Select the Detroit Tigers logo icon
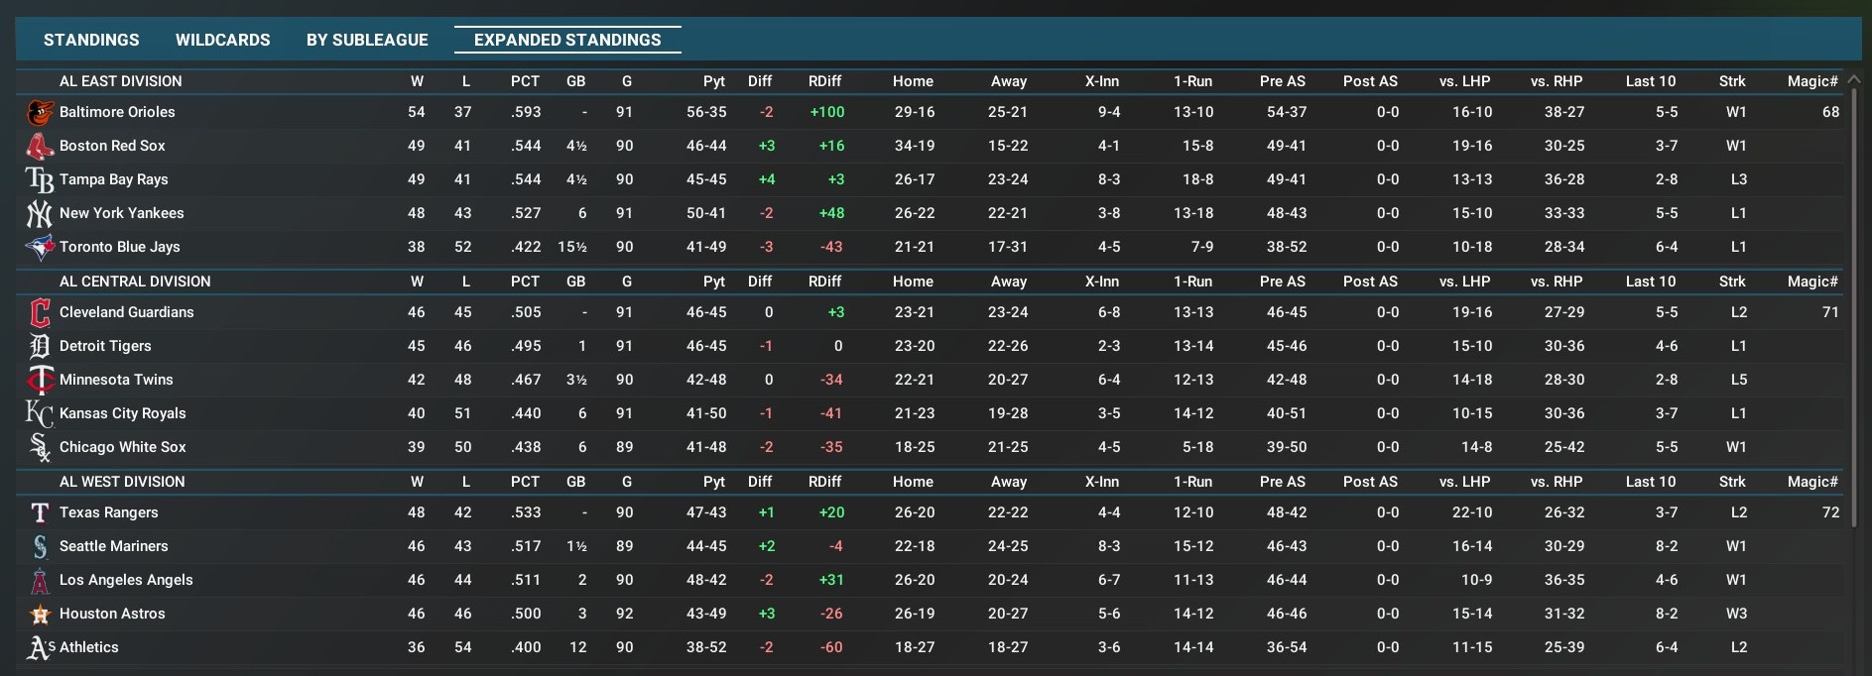Viewport: 1872px width, 676px height. click(40, 347)
